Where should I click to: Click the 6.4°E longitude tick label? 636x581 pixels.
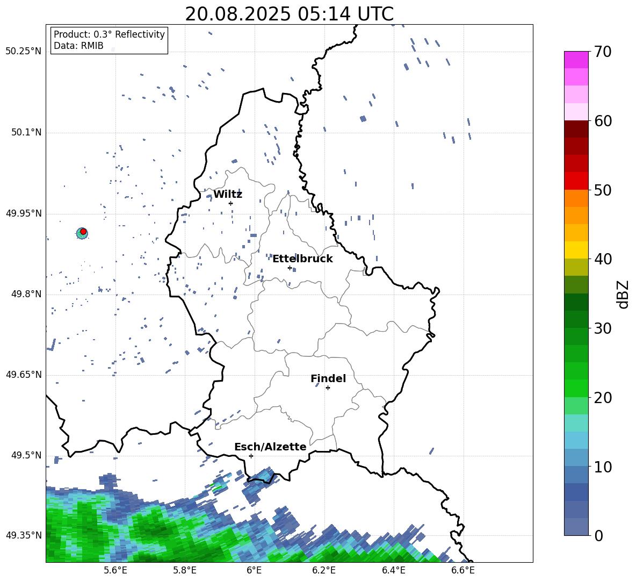pyautogui.click(x=393, y=570)
